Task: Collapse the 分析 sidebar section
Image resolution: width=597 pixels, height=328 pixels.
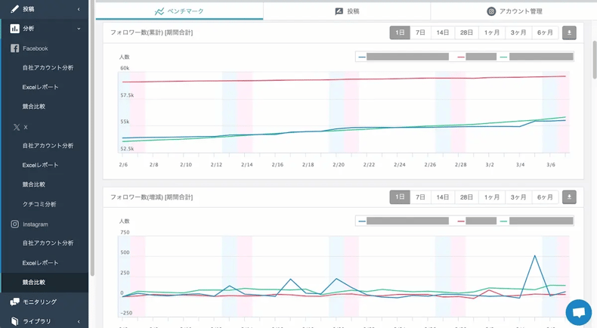Action: click(79, 29)
